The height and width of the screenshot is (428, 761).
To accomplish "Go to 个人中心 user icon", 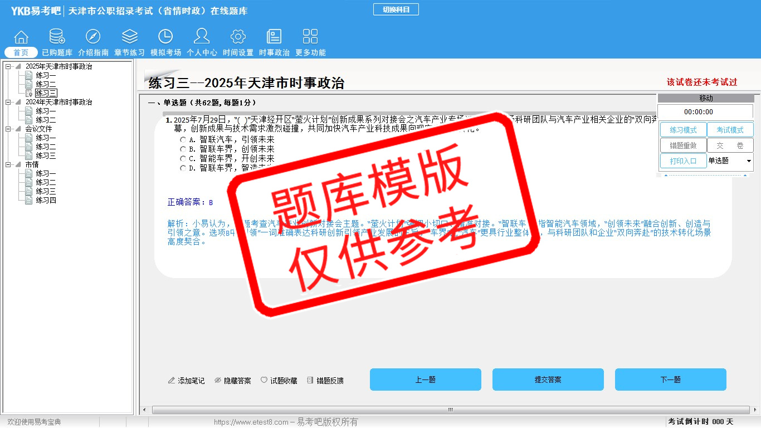I will [x=202, y=37].
